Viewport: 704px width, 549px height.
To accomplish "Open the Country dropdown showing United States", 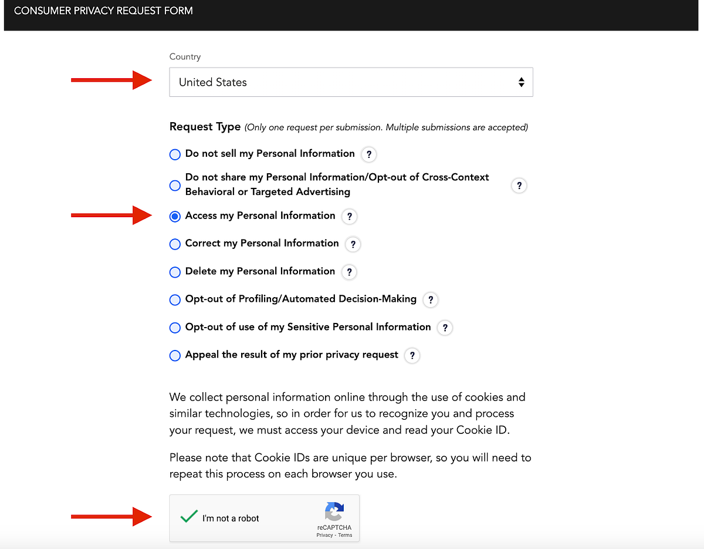I will [x=350, y=82].
